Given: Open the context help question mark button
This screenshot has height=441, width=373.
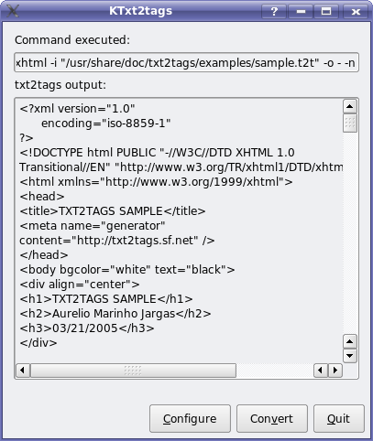Looking at the screenshot, I should coord(274,12).
